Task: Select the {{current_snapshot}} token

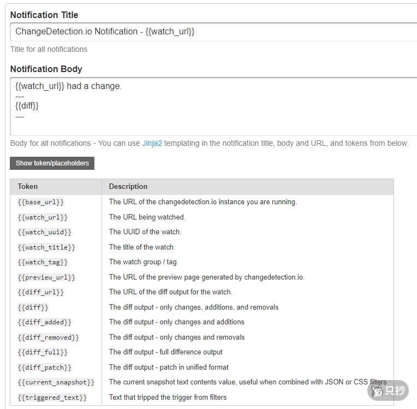Action: [56, 382]
